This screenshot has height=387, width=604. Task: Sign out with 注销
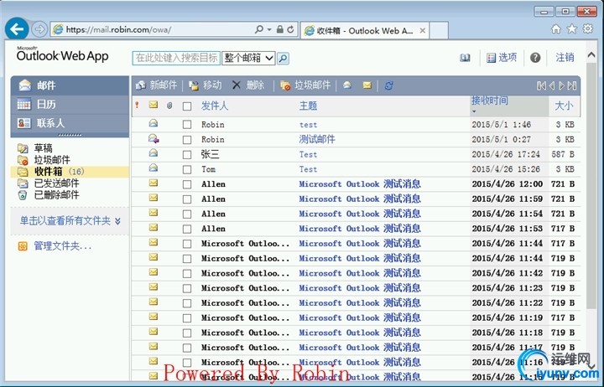(565, 58)
